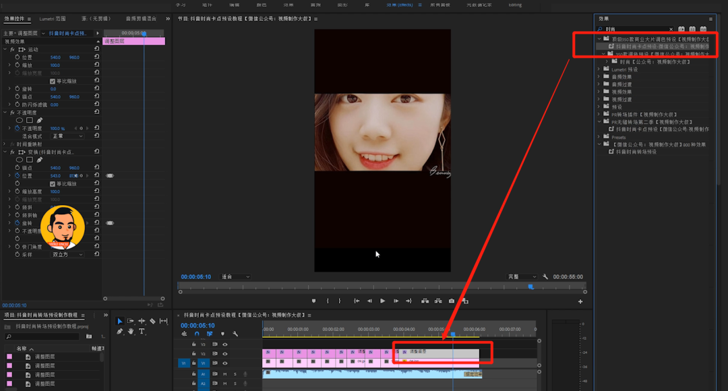Uncheck 等比缩放 under 运动

[x=53, y=82]
